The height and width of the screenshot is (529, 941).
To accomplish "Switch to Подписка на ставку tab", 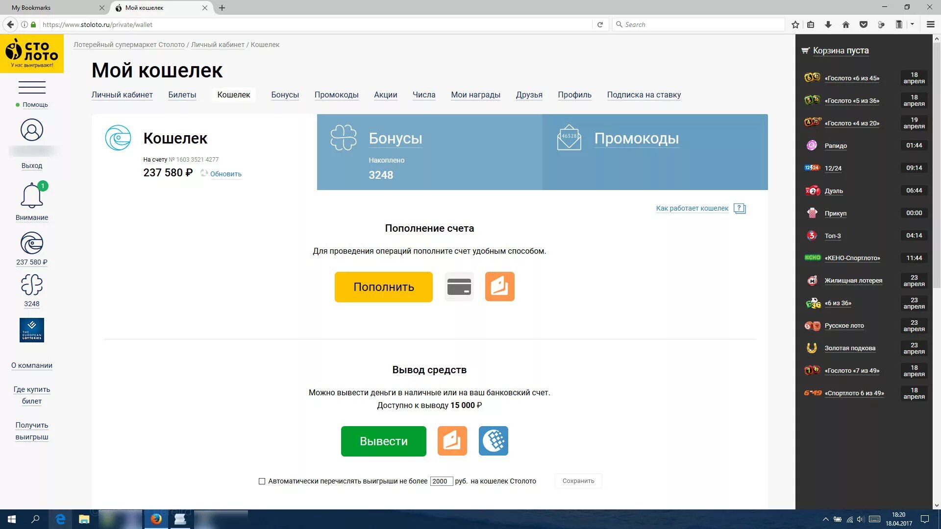I will click(644, 95).
